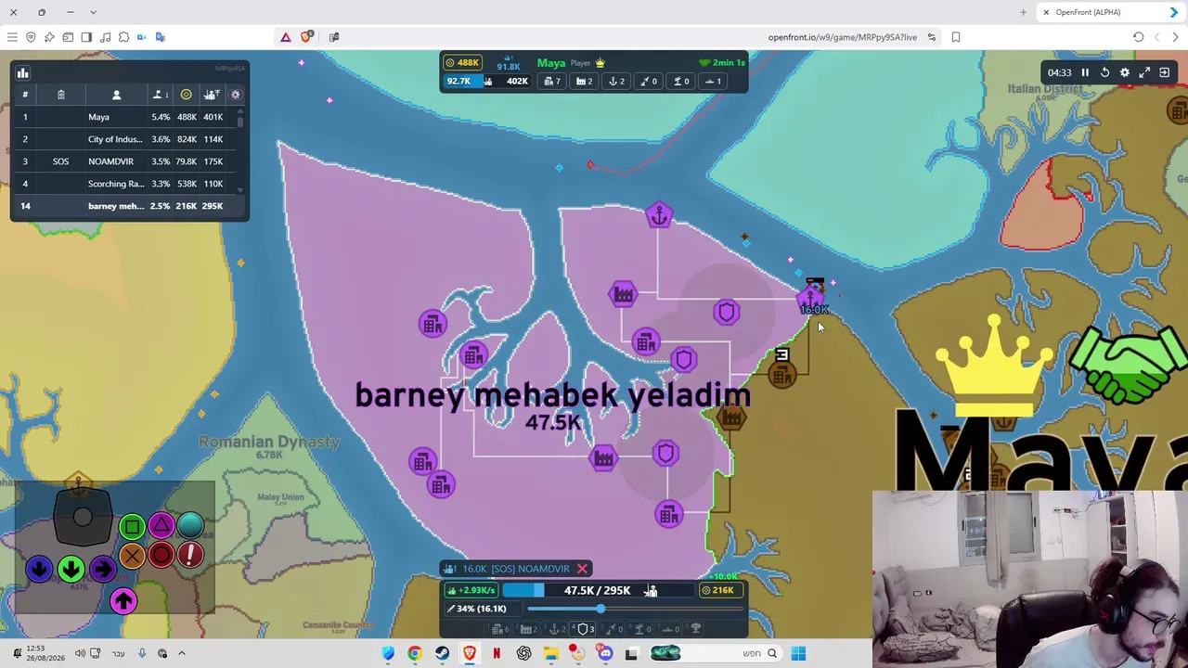
Task: Pause the game
Action: [x=1085, y=72]
